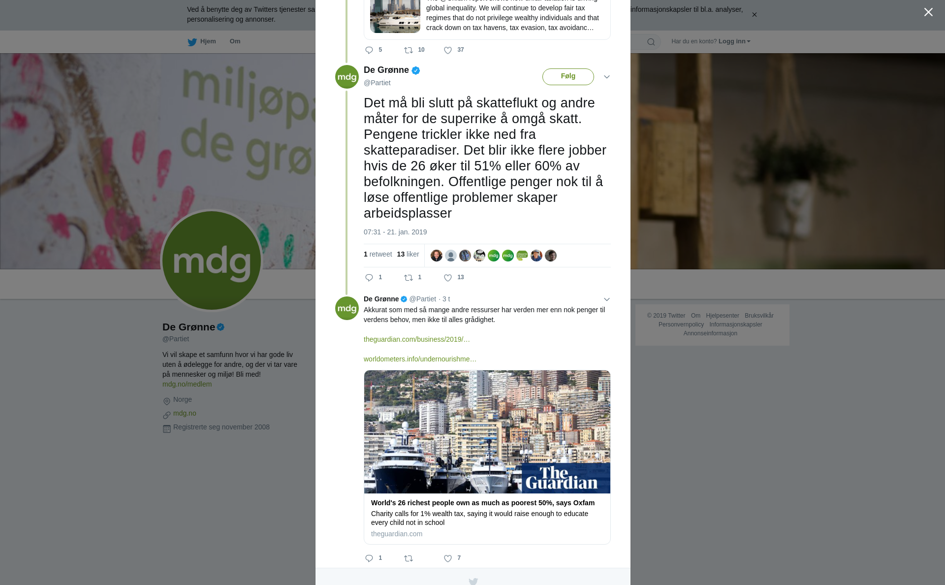
Task: Open the Om navigation item
Action: click(235, 41)
